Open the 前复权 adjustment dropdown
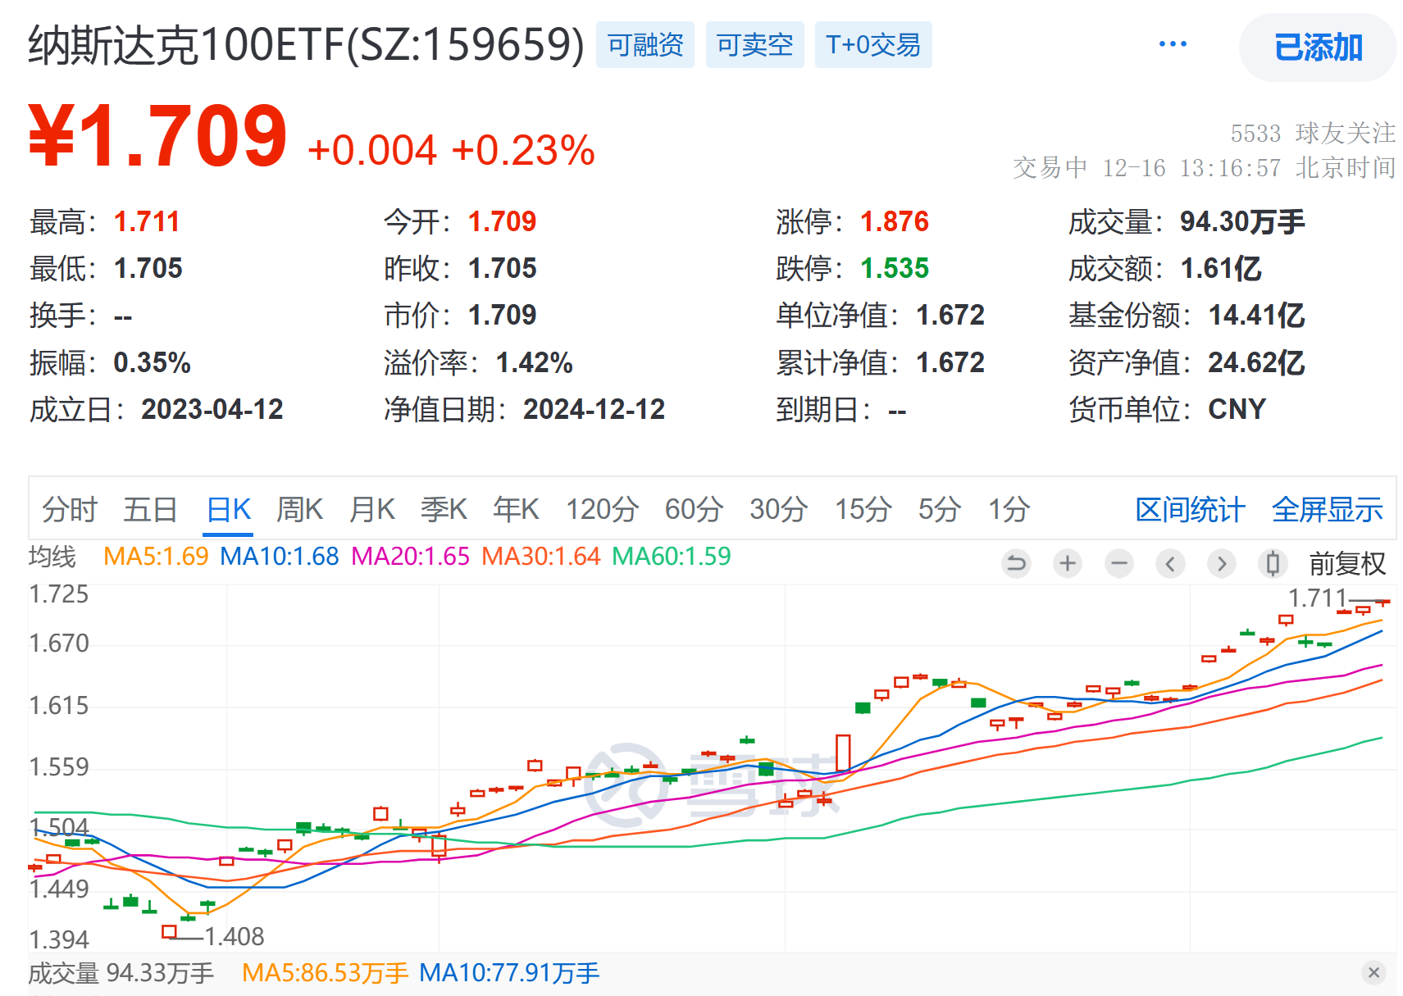Screen dimensions: 1403x996 1346,563
